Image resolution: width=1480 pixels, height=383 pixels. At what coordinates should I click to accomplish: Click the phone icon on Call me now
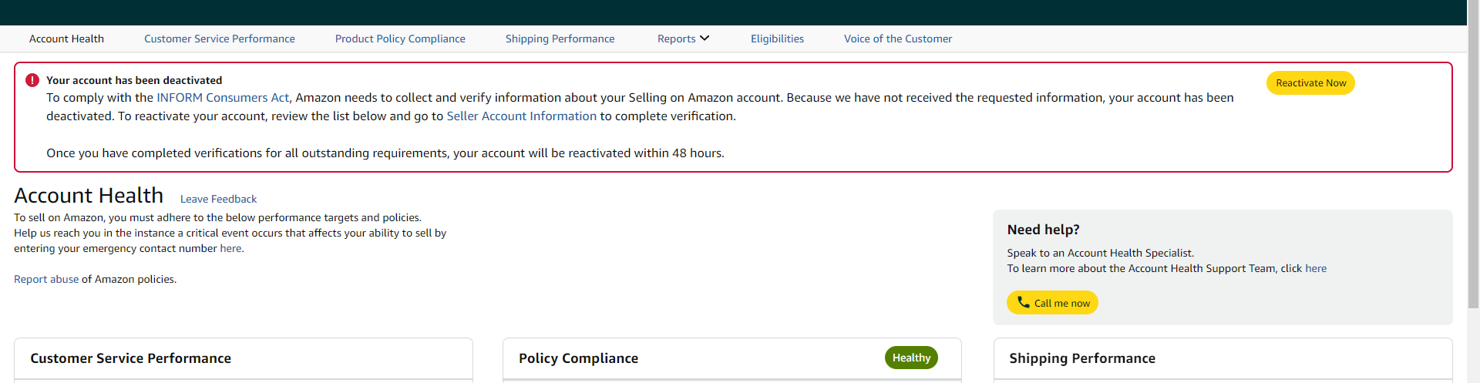coord(1023,302)
